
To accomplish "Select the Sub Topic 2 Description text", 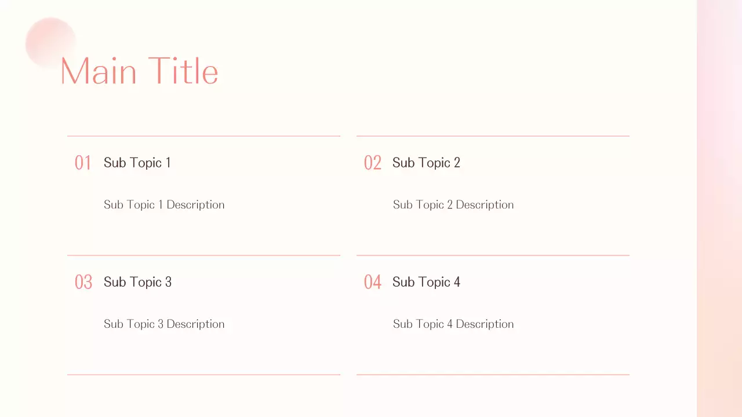I will point(453,204).
